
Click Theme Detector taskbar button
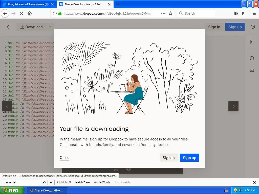(x=47, y=190)
